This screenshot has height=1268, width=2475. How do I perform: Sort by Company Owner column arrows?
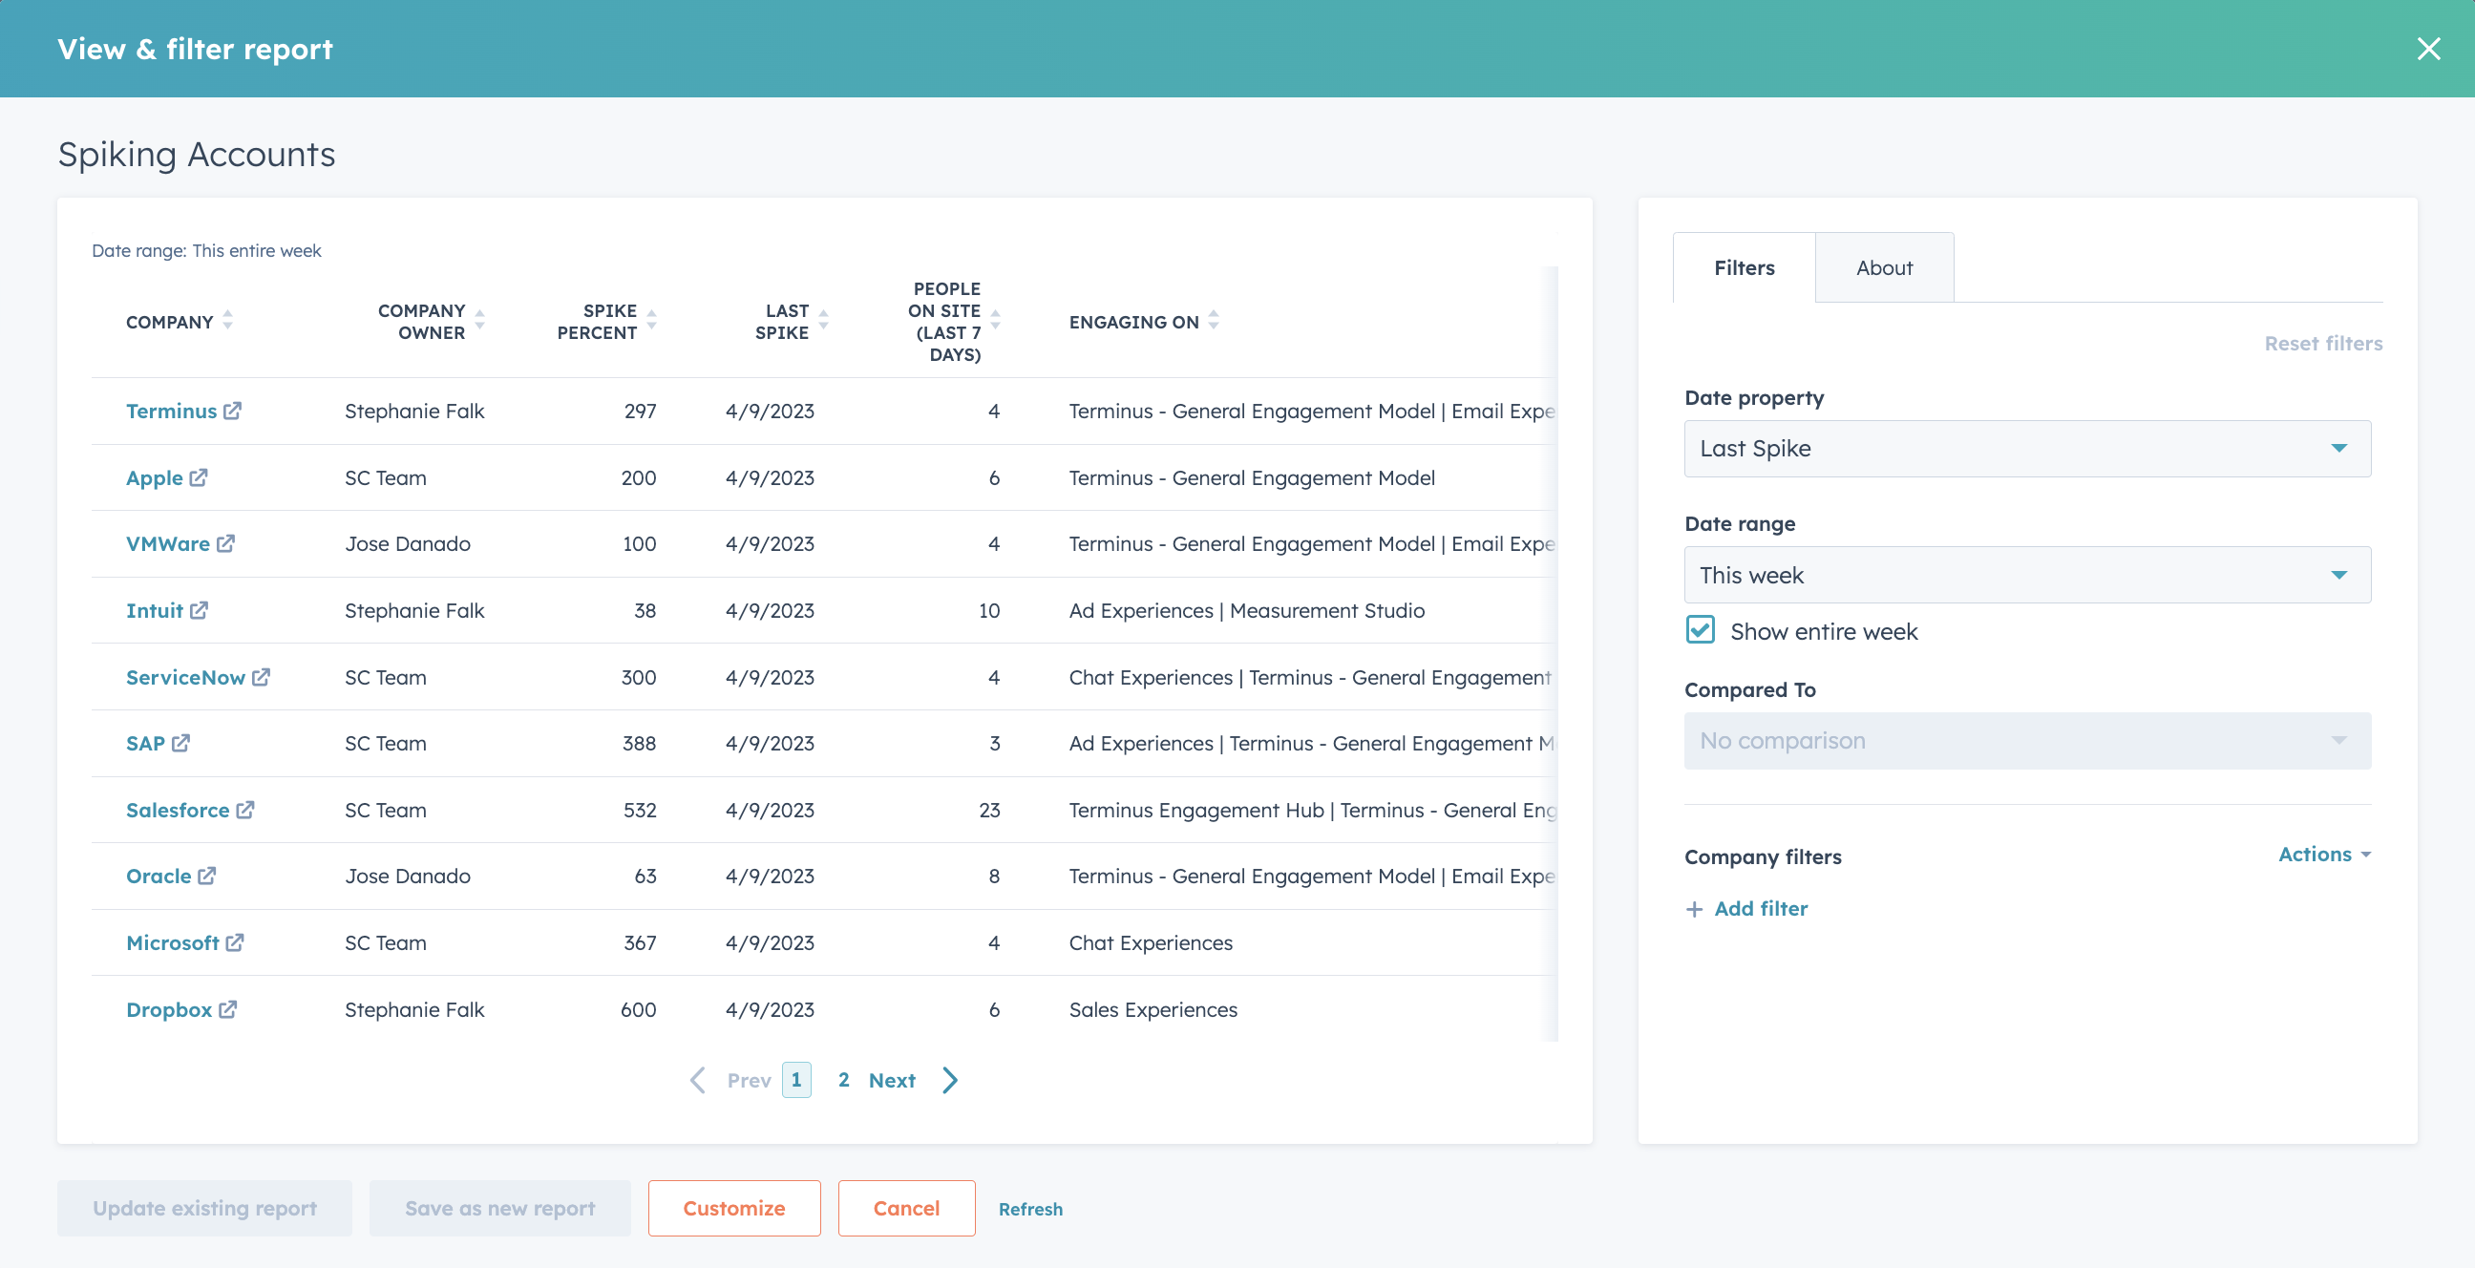(x=479, y=321)
